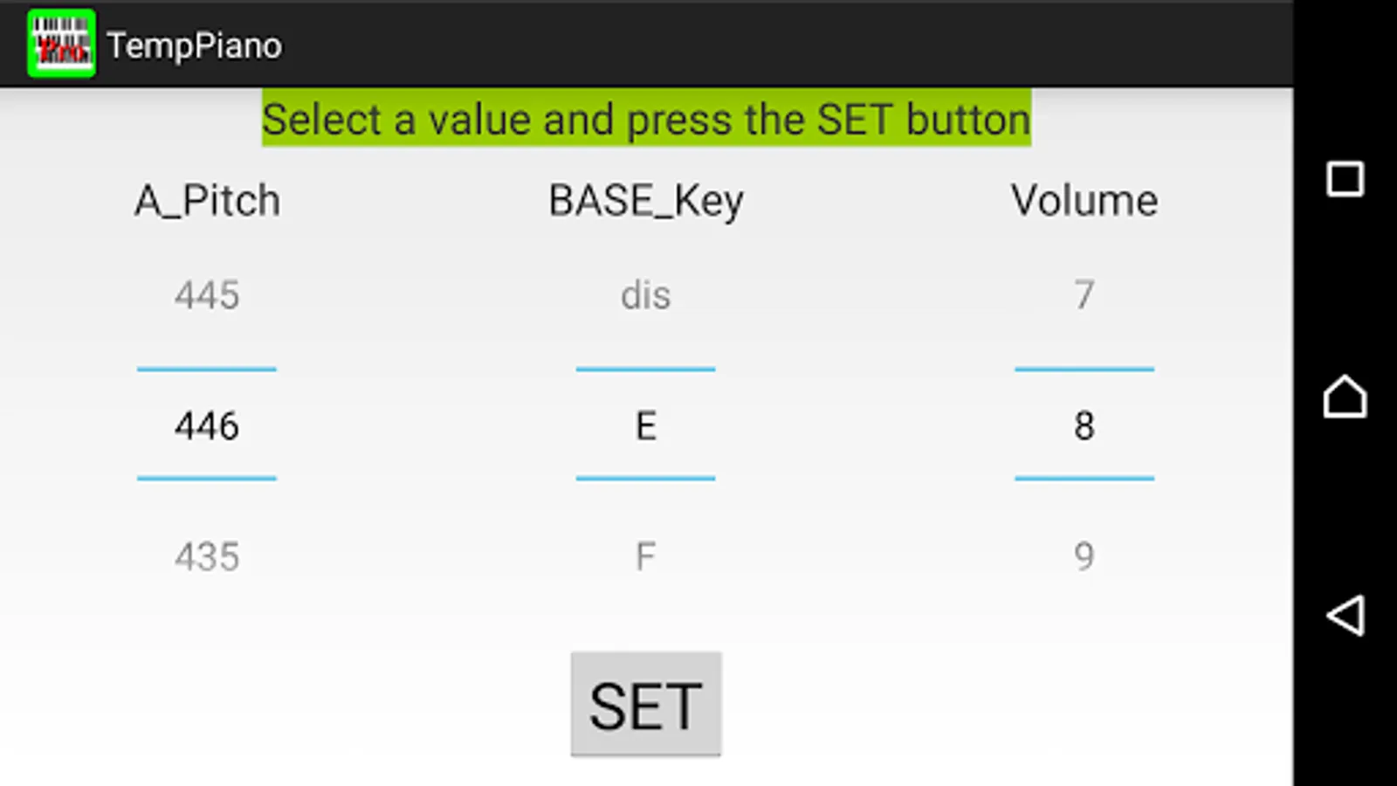Raise Volume to 9
The image size is (1397, 786).
(1084, 556)
